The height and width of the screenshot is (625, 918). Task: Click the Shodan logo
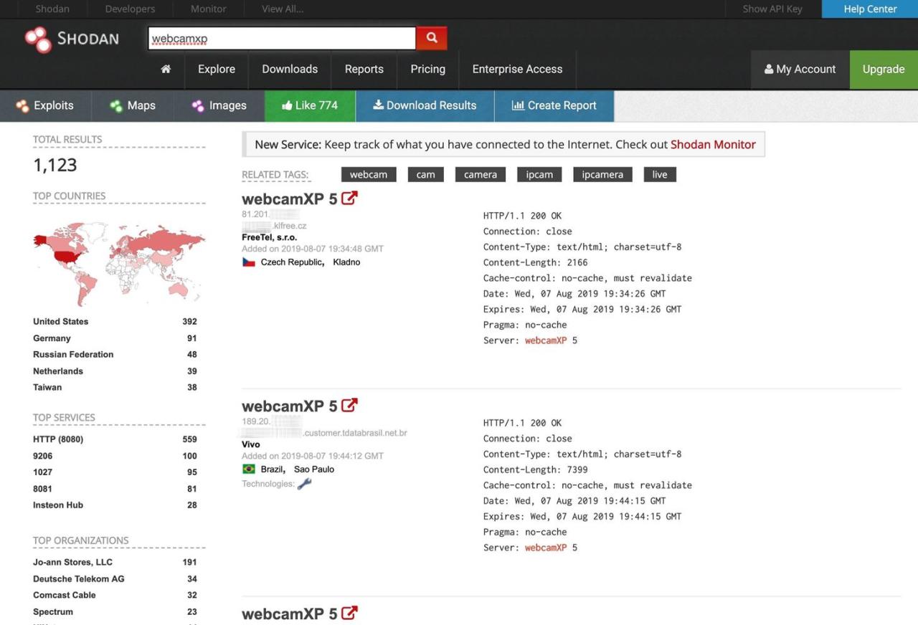coord(72,38)
